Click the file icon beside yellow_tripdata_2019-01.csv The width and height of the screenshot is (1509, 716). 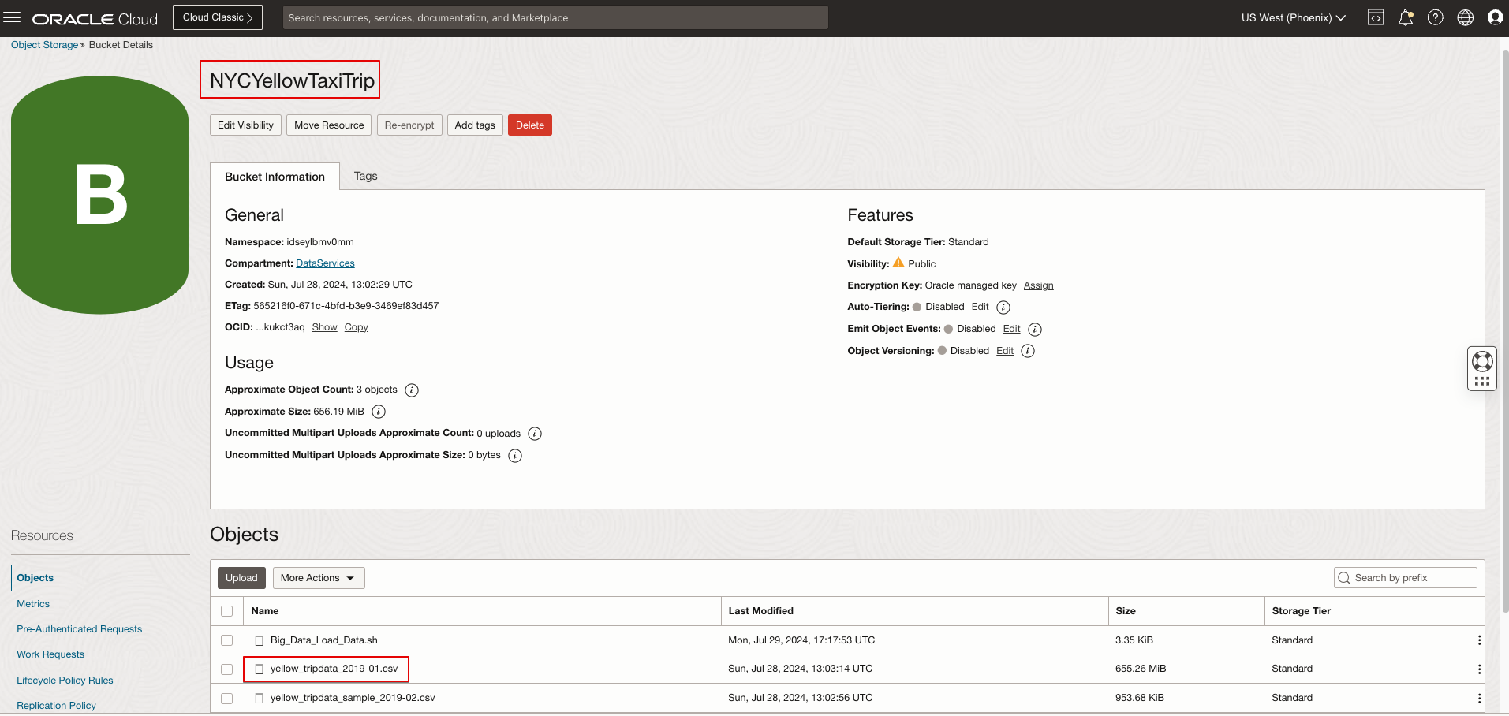259,669
